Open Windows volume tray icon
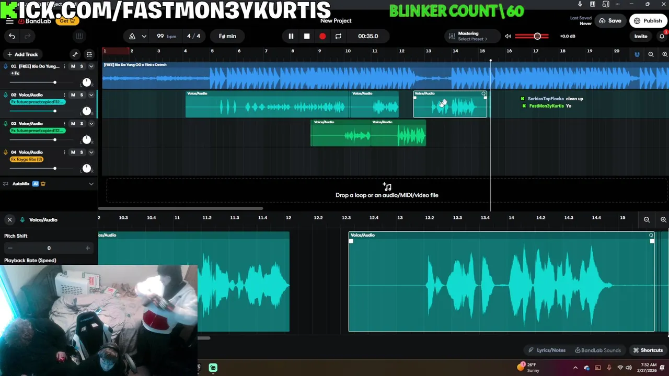The height and width of the screenshot is (376, 669). tap(628, 368)
